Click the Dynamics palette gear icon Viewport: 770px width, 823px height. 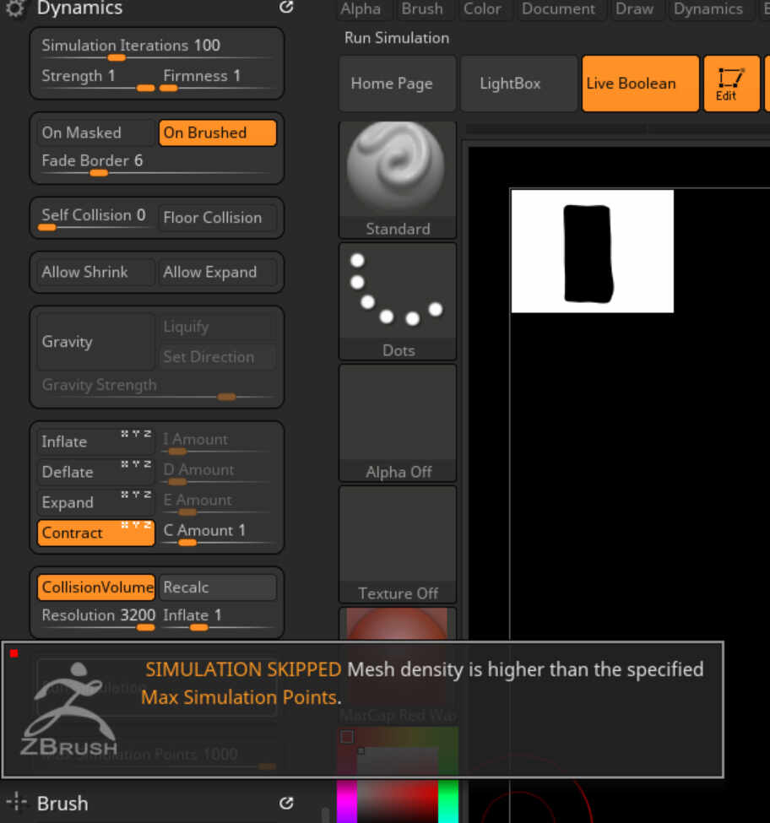[14, 8]
